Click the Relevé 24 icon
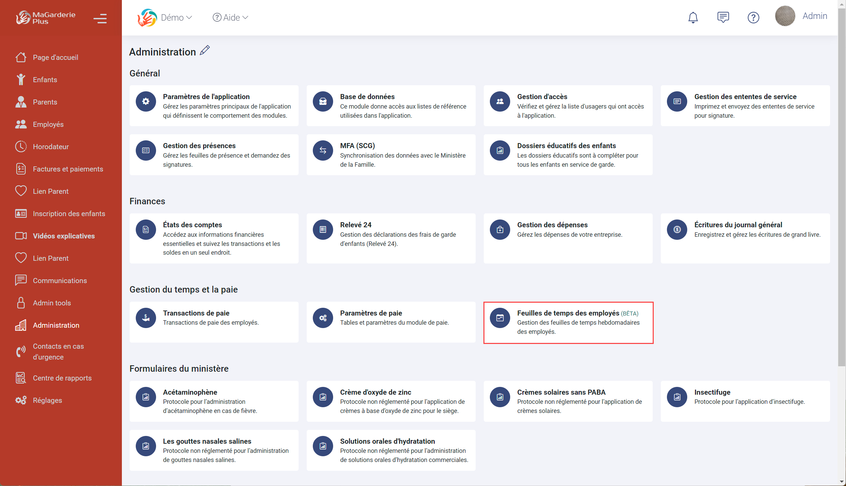Viewport: 846px width, 486px height. pyautogui.click(x=323, y=230)
